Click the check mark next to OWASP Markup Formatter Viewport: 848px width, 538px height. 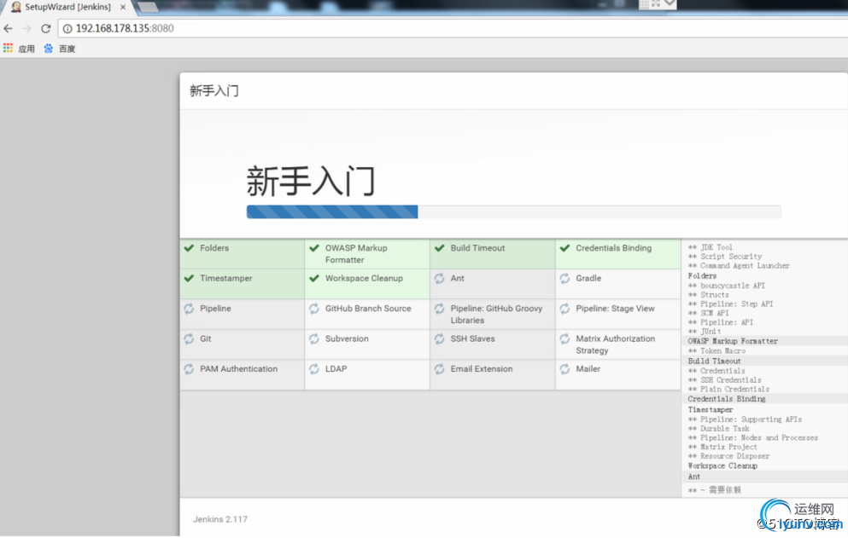[x=314, y=248]
